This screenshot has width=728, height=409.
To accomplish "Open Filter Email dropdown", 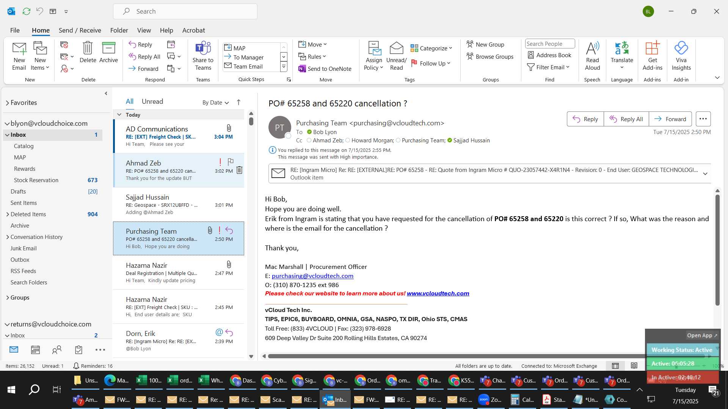I will (x=548, y=67).
